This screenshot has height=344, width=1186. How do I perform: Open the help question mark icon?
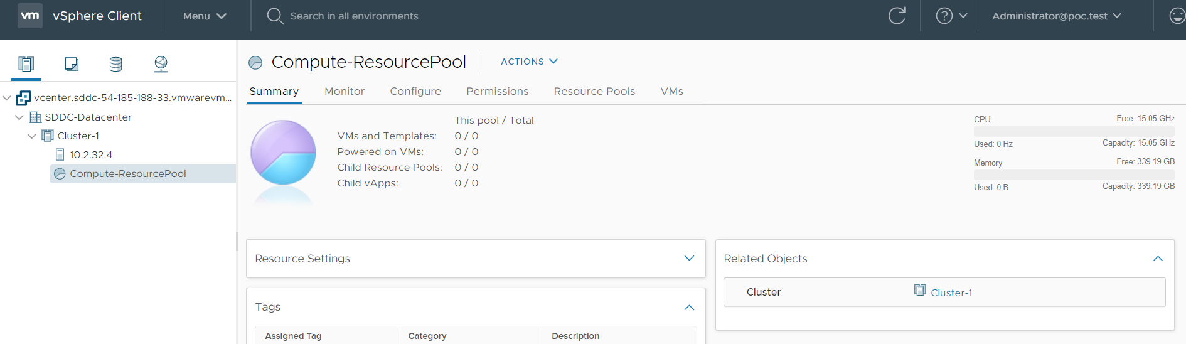pos(944,16)
